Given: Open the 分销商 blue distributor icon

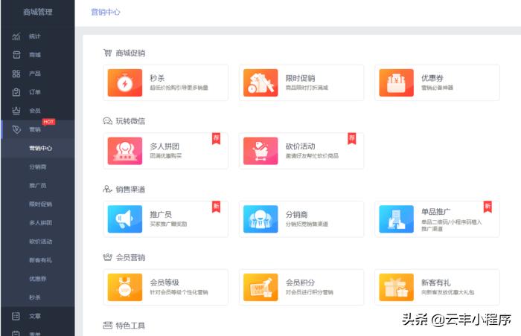Looking at the screenshot, I should [260, 219].
